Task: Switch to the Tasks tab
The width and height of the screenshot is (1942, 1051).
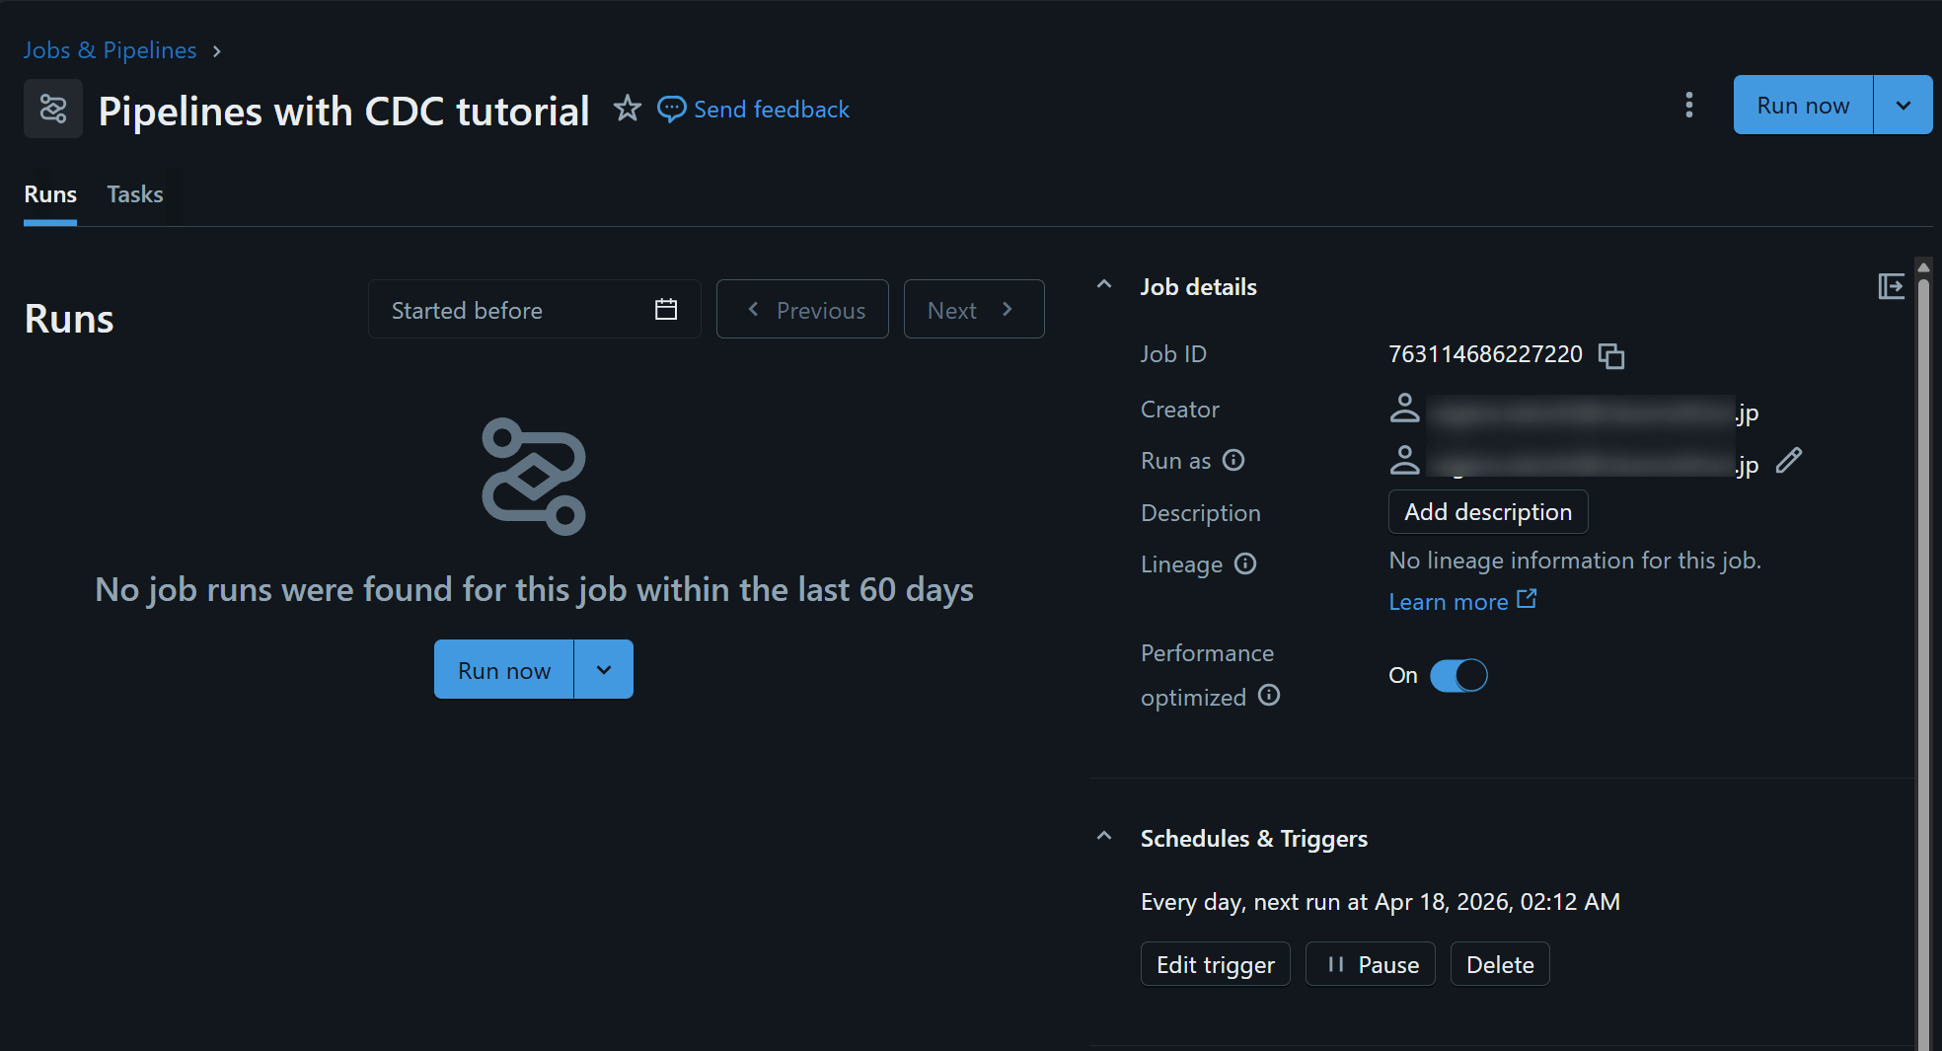Action: [135, 194]
